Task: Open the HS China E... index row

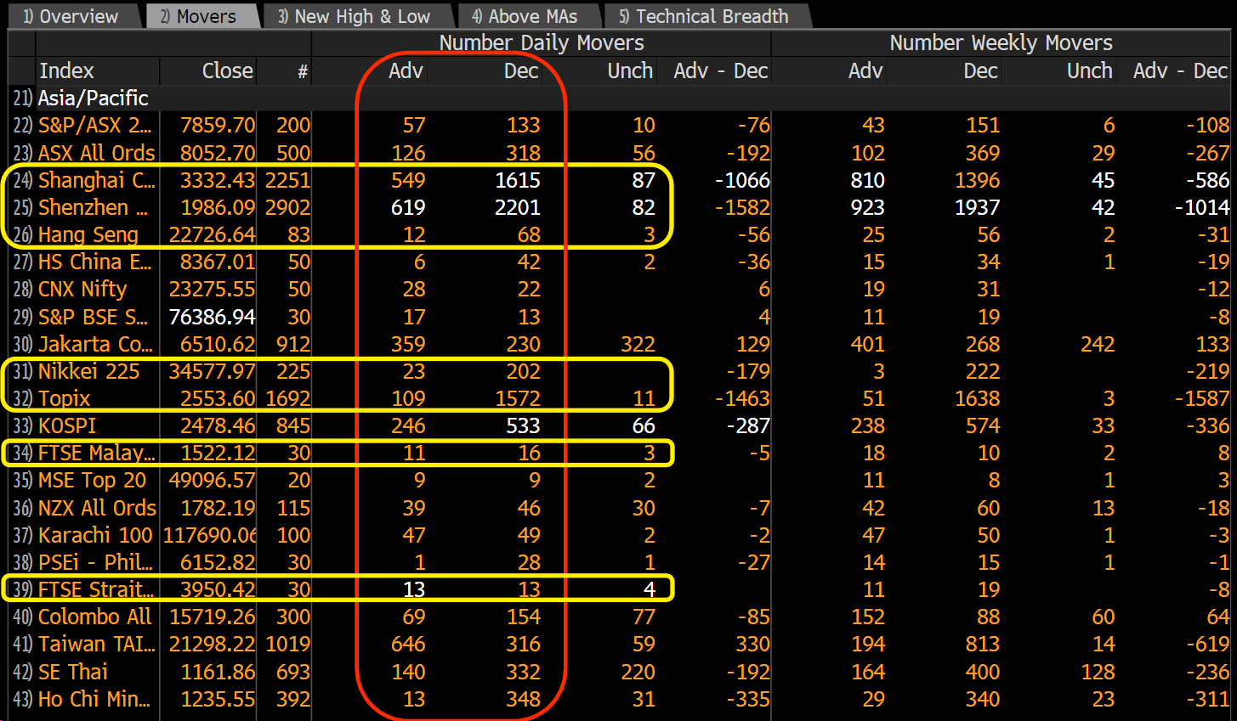Action: 94,262
